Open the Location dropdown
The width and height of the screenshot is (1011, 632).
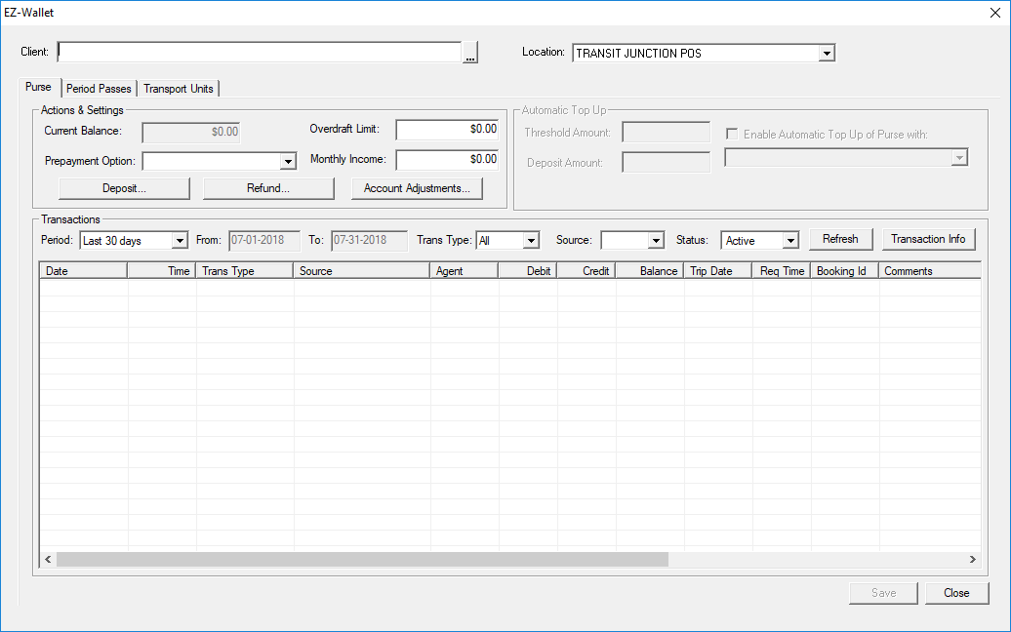(x=828, y=53)
